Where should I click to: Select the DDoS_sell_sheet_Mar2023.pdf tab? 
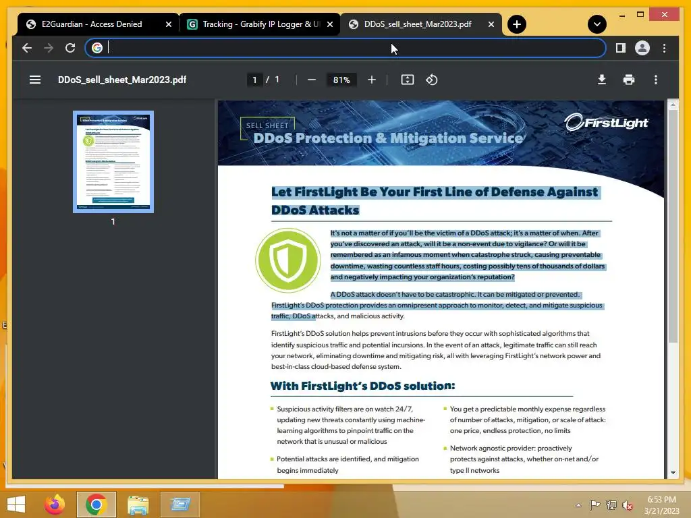click(417, 24)
